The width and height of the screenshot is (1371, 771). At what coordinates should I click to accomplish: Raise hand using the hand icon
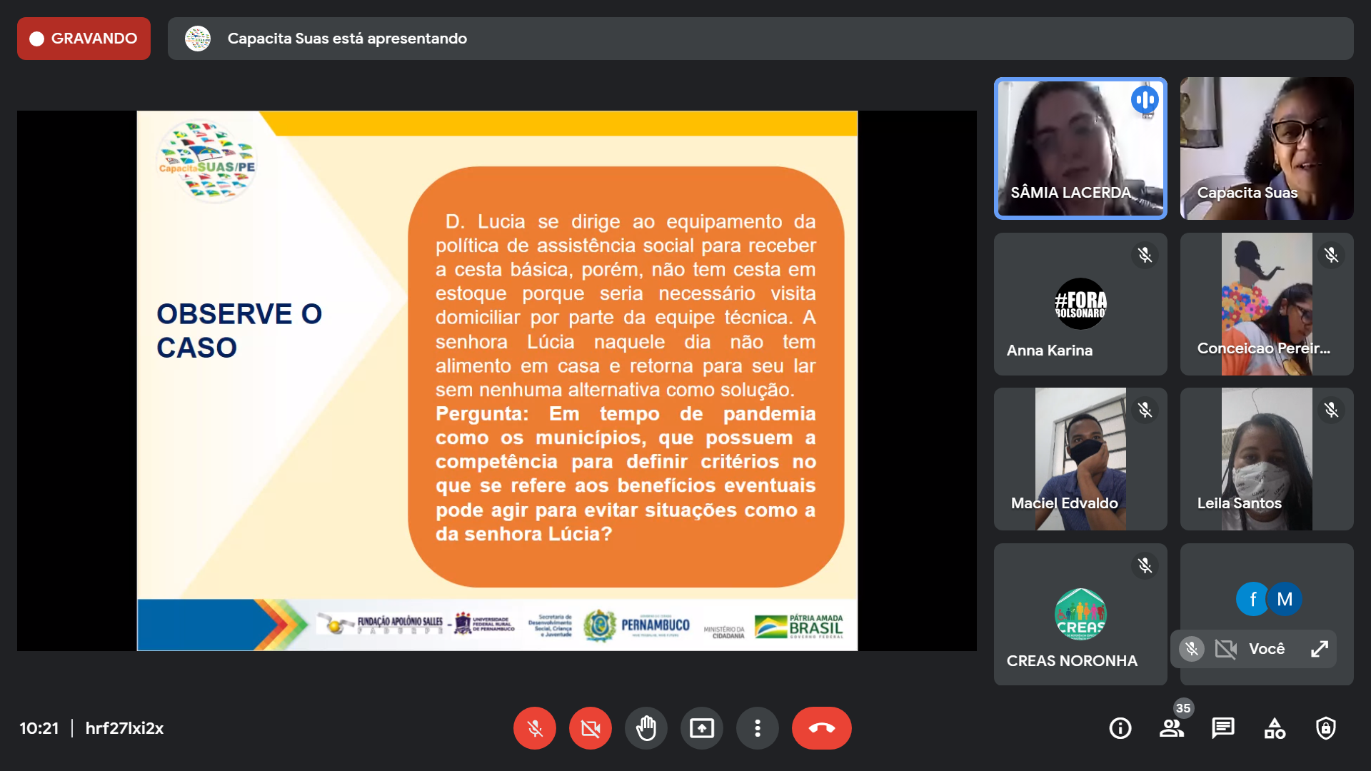646,728
